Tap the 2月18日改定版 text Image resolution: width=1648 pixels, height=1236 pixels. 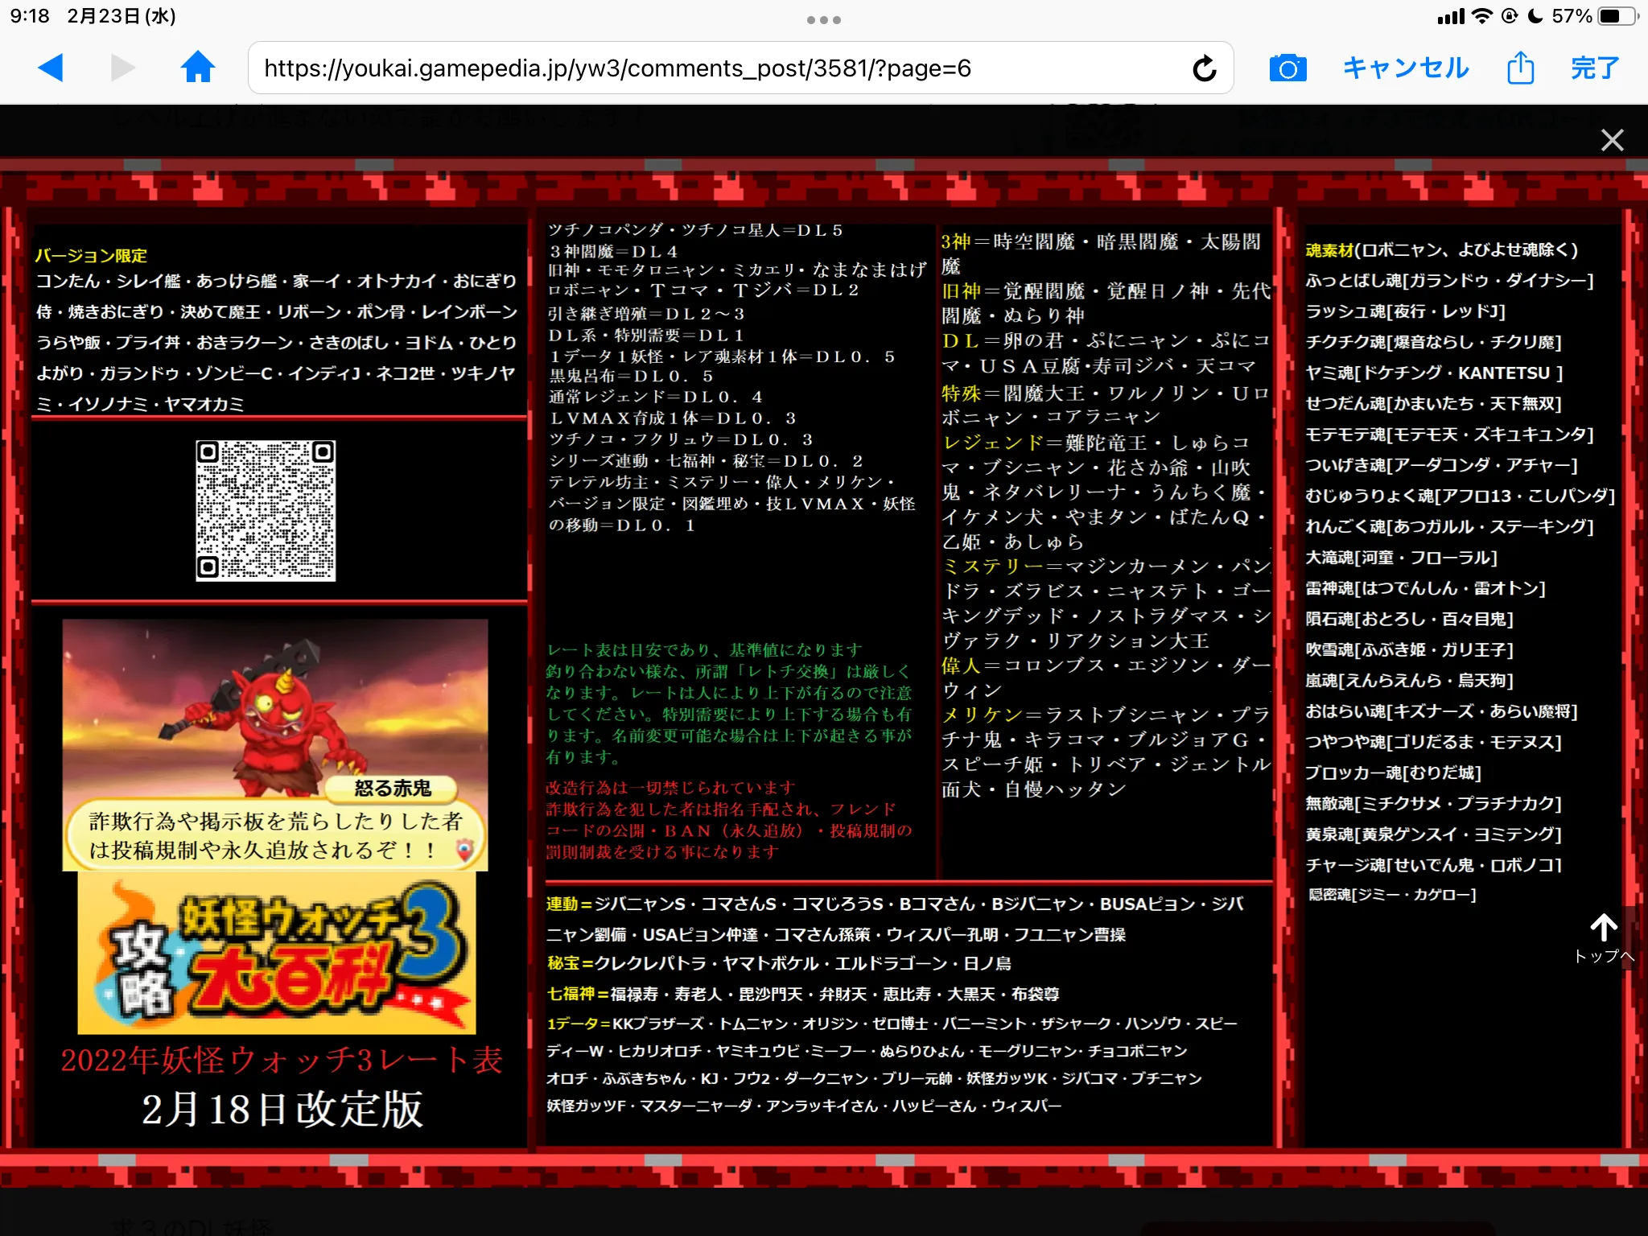pyautogui.click(x=282, y=1110)
